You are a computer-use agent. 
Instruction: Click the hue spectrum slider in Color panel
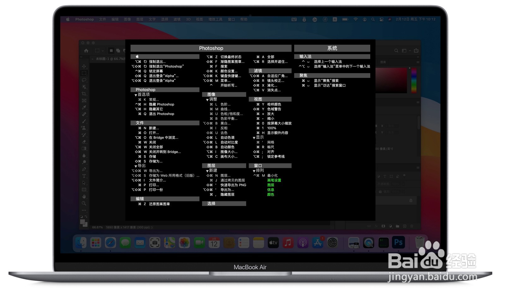tap(414, 80)
